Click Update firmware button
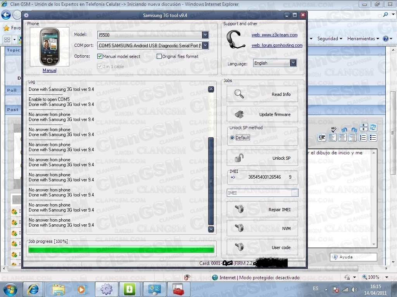 tap(262, 114)
